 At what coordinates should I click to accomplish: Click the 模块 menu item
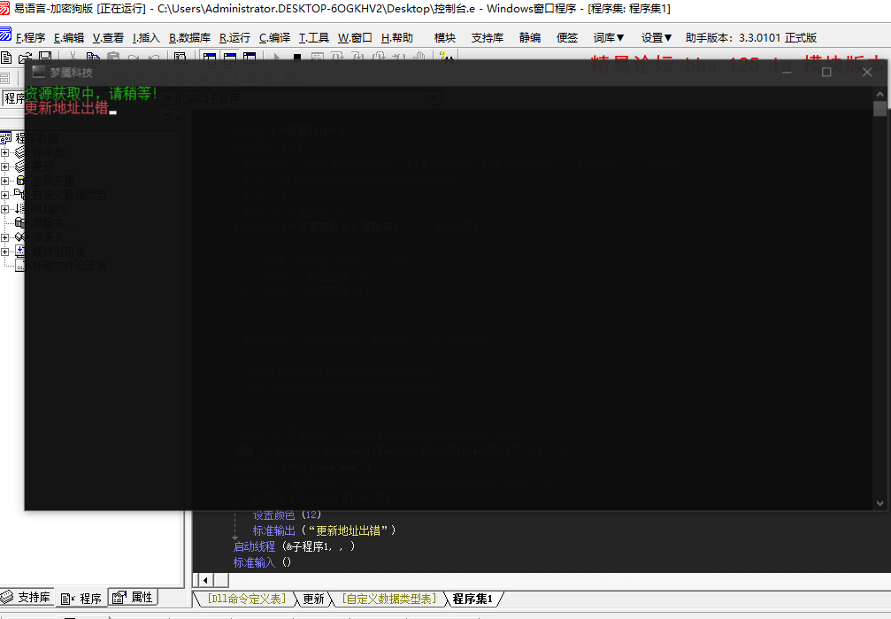pos(444,37)
